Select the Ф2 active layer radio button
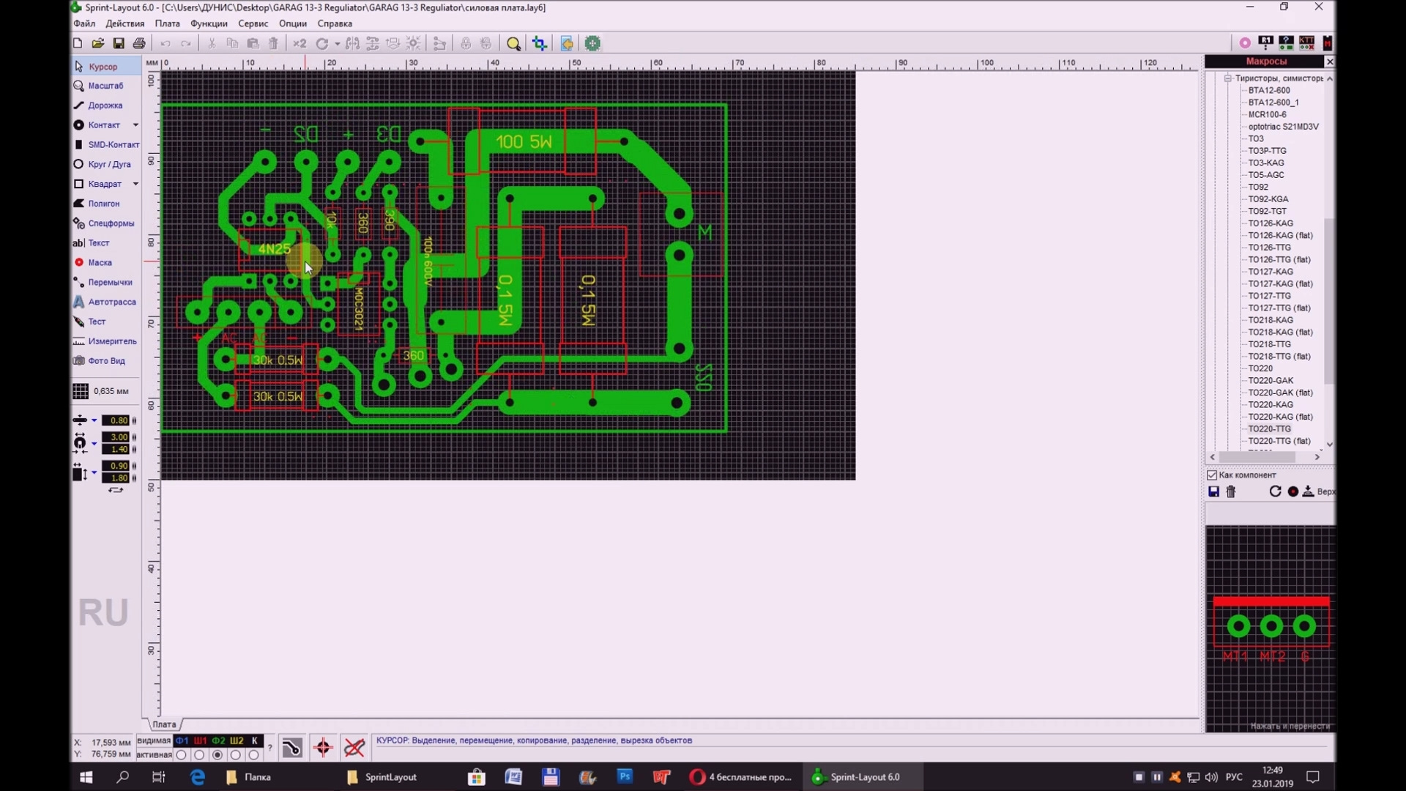 click(217, 755)
